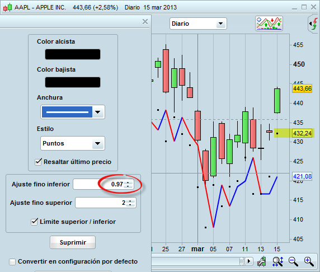Decrease Ajuste fino inferior value
The width and height of the screenshot is (320, 272).
coord(128,186)
